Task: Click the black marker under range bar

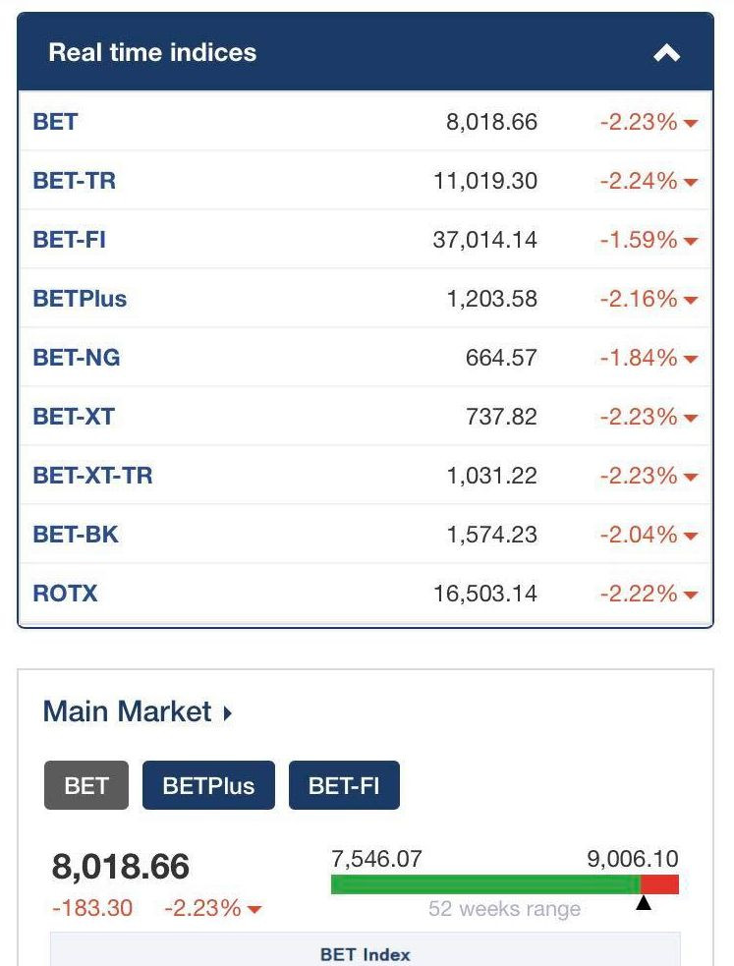Action: [644, 903]
